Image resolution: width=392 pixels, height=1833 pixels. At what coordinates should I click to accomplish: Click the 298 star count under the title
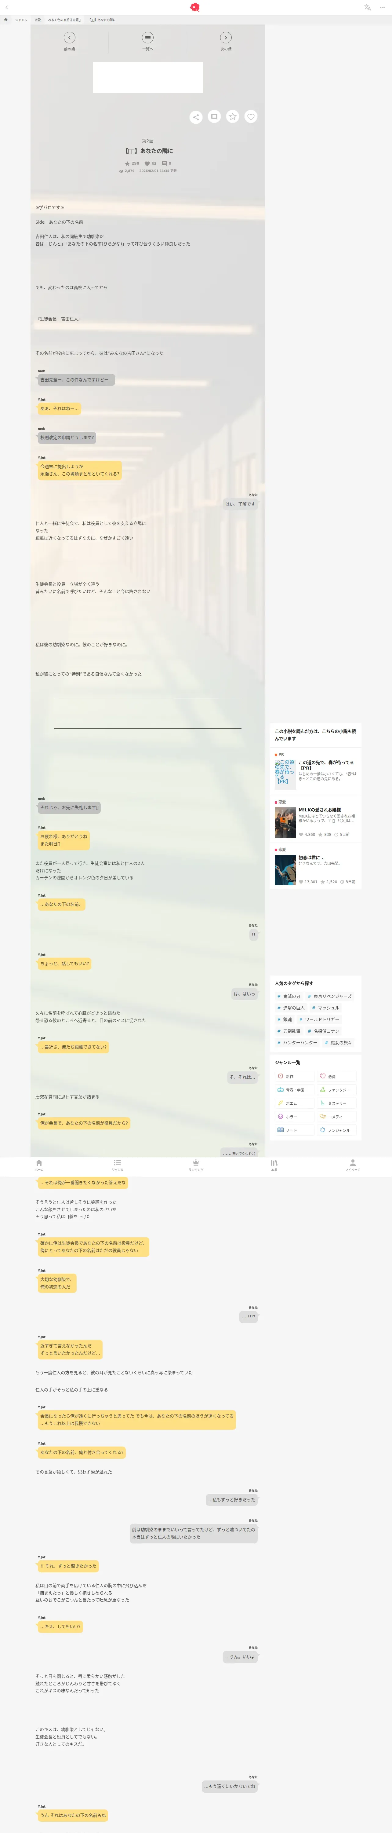pyautogui.click(x=132, y=164)
